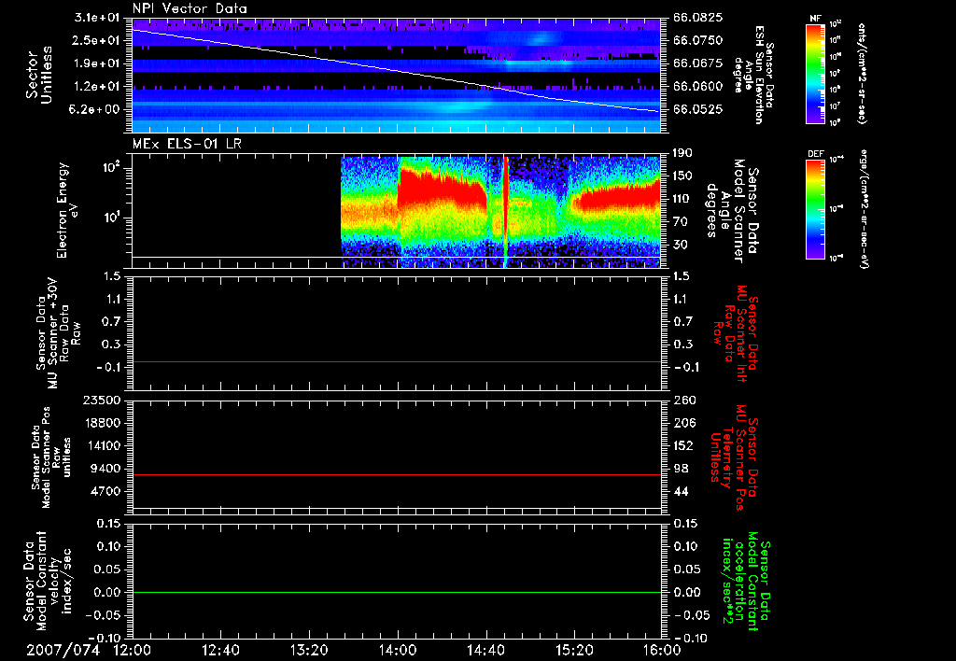Click the 'Model Scanner Pos Raw' axis title
The image size is (956, 661).
tap(51, 457)
